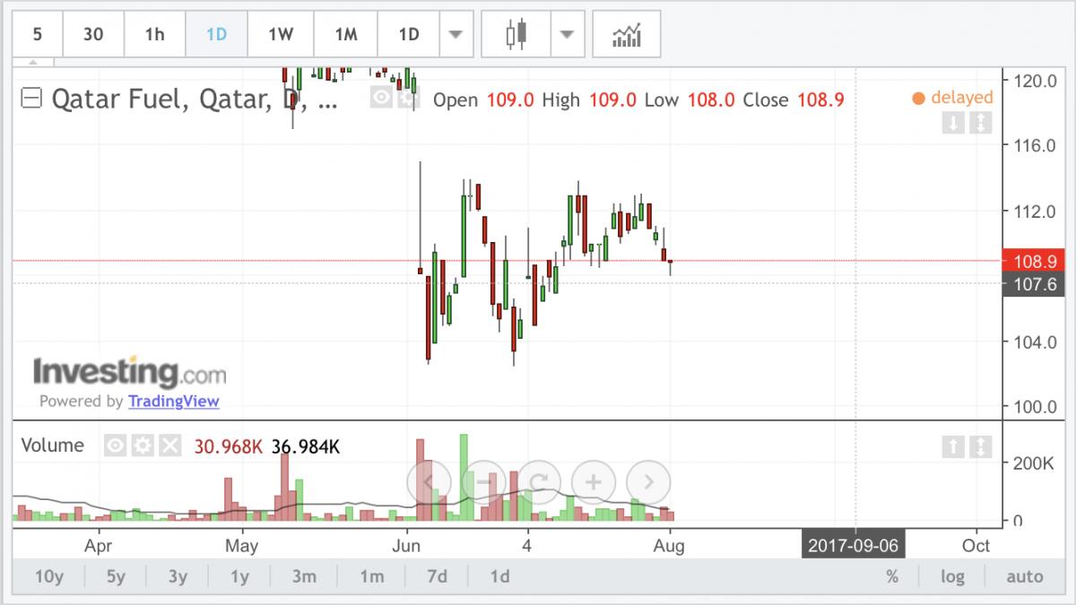This screenshot has width=1076, height=605.
Task: Set range to 10y
Action: point(49,576)
